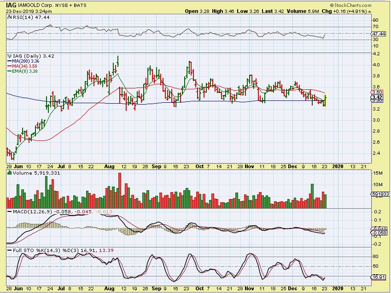Viewport: 391px width, 293px height.
Task: Click the Volume 5.9M header value
Action: point(303,12)
